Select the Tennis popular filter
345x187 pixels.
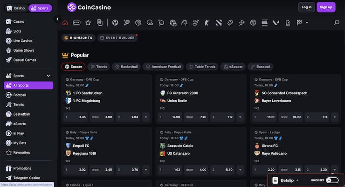pyautogui.click(x=98, y=67)
